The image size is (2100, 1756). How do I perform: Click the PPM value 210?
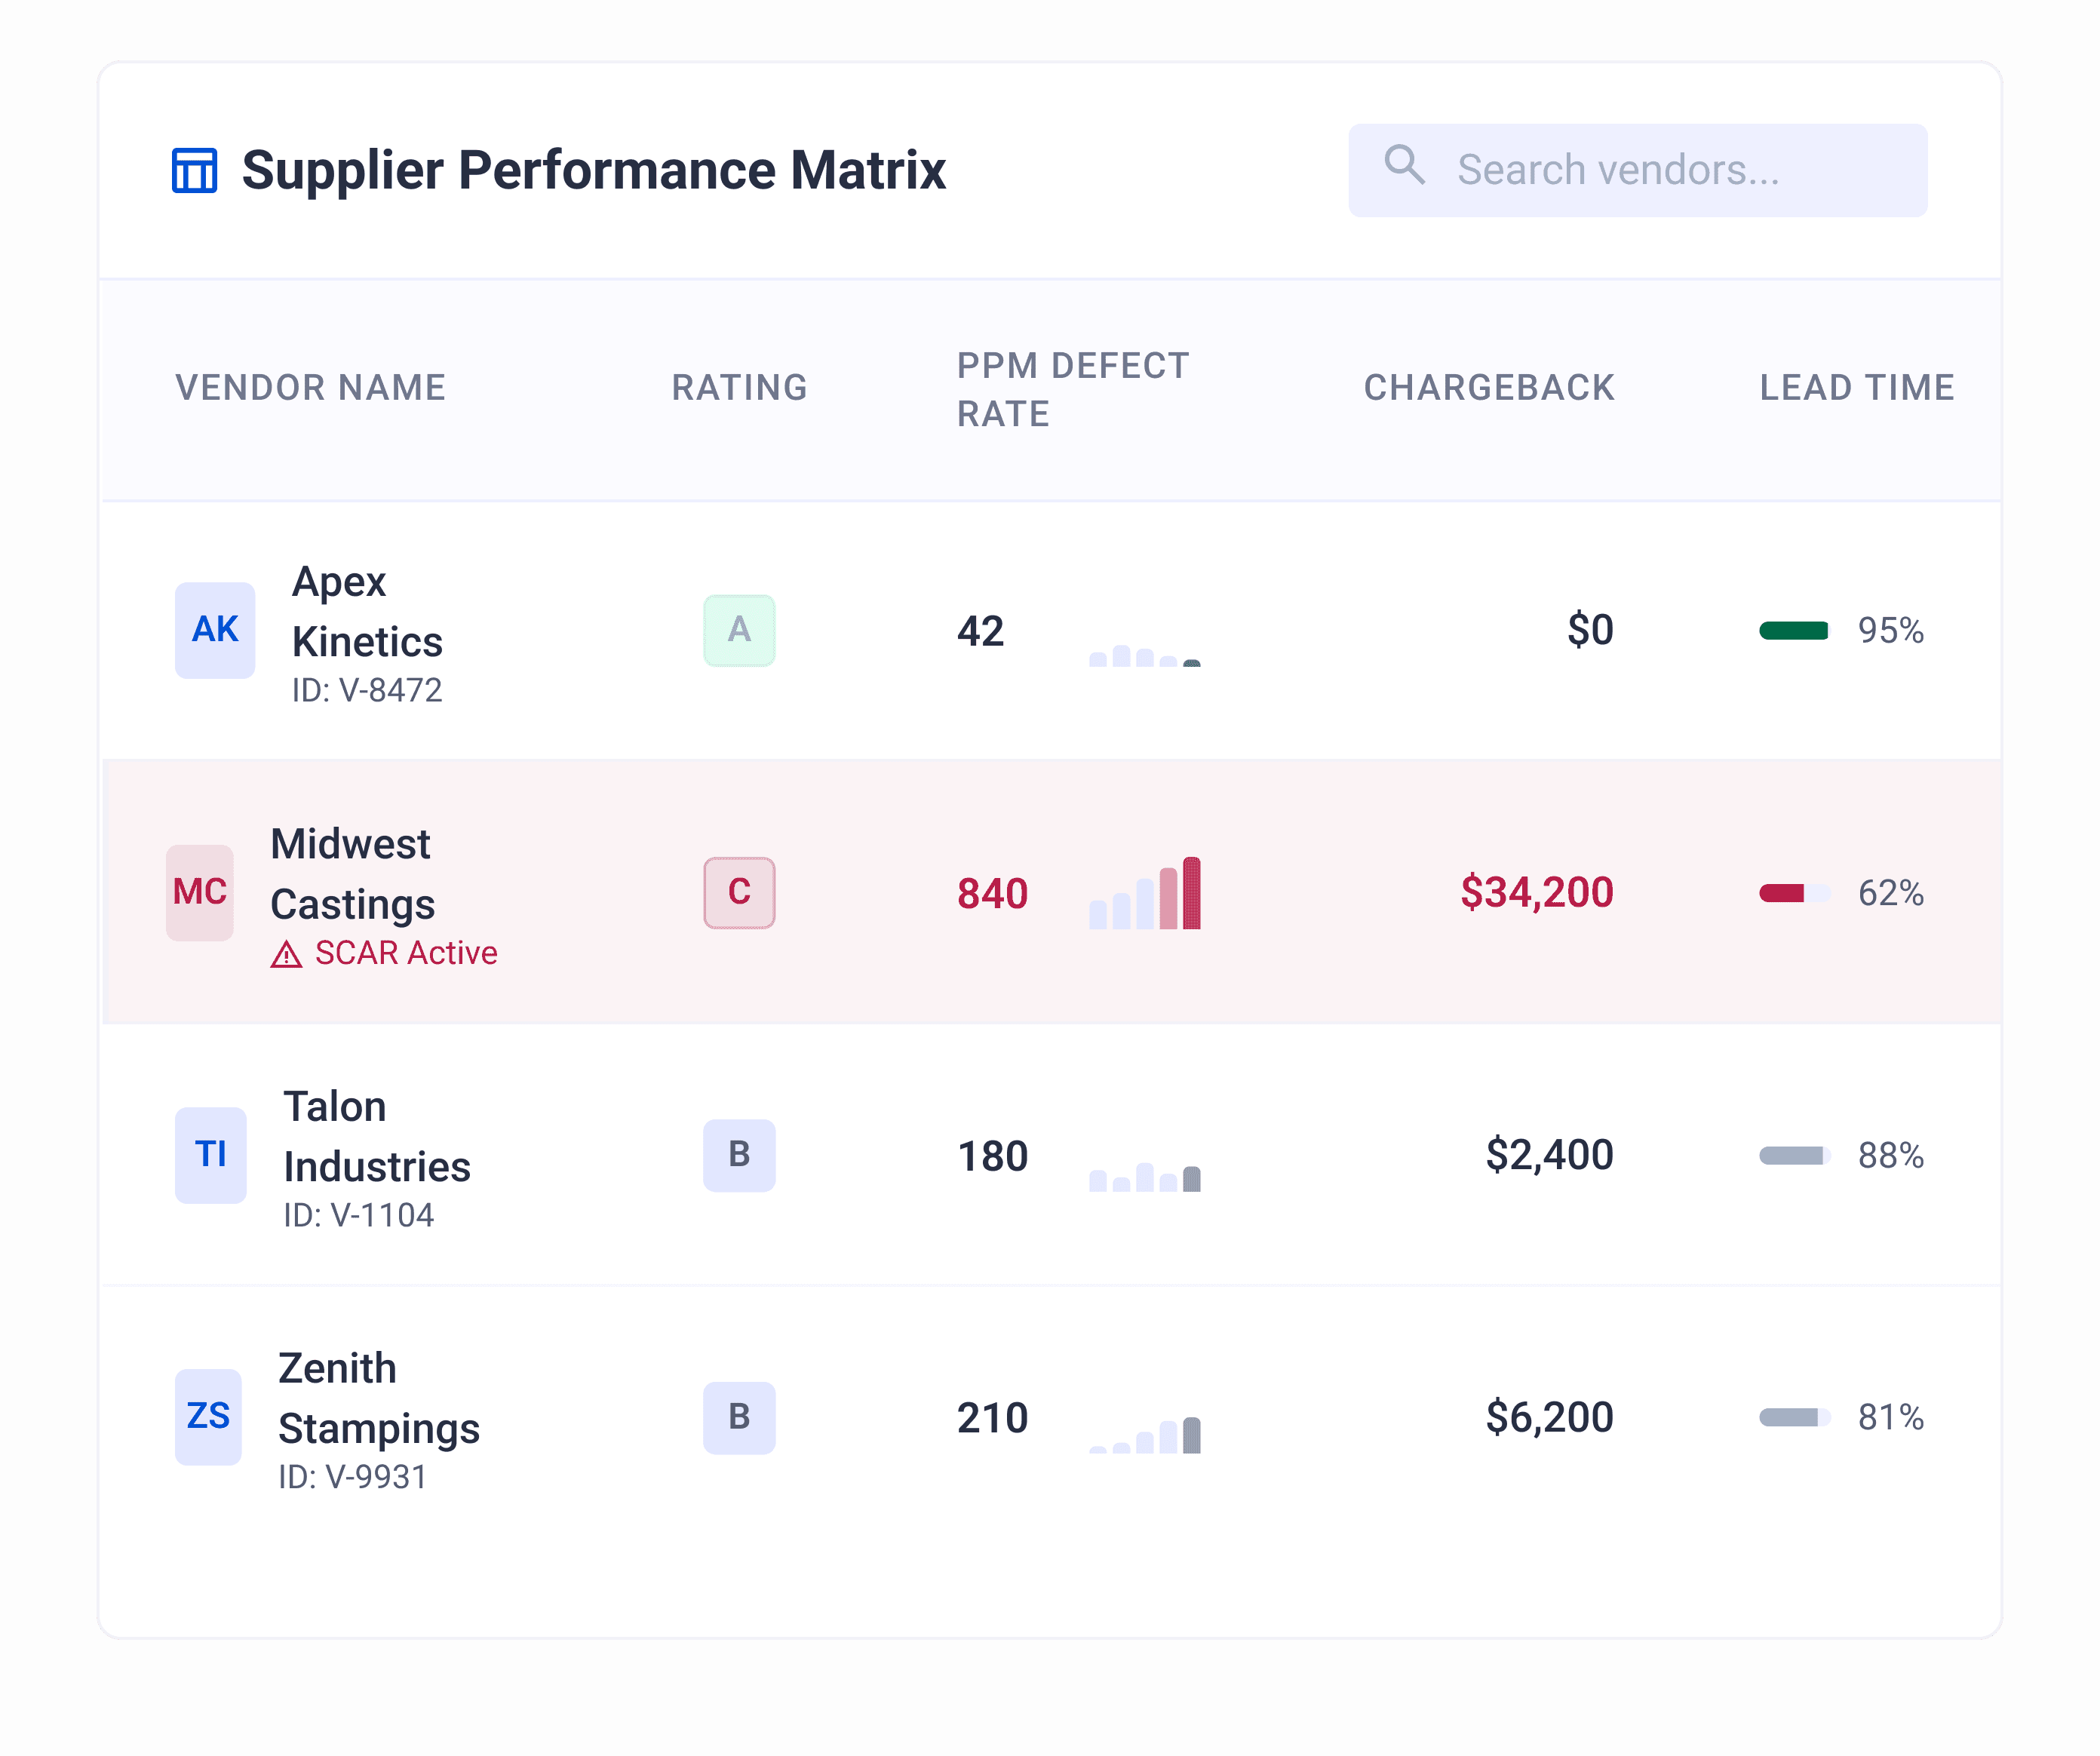tap(992, 1418)
